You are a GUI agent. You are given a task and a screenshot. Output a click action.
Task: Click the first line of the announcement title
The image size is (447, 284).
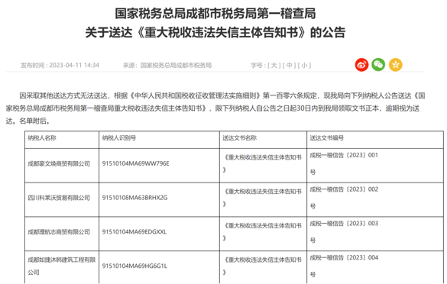215,14
